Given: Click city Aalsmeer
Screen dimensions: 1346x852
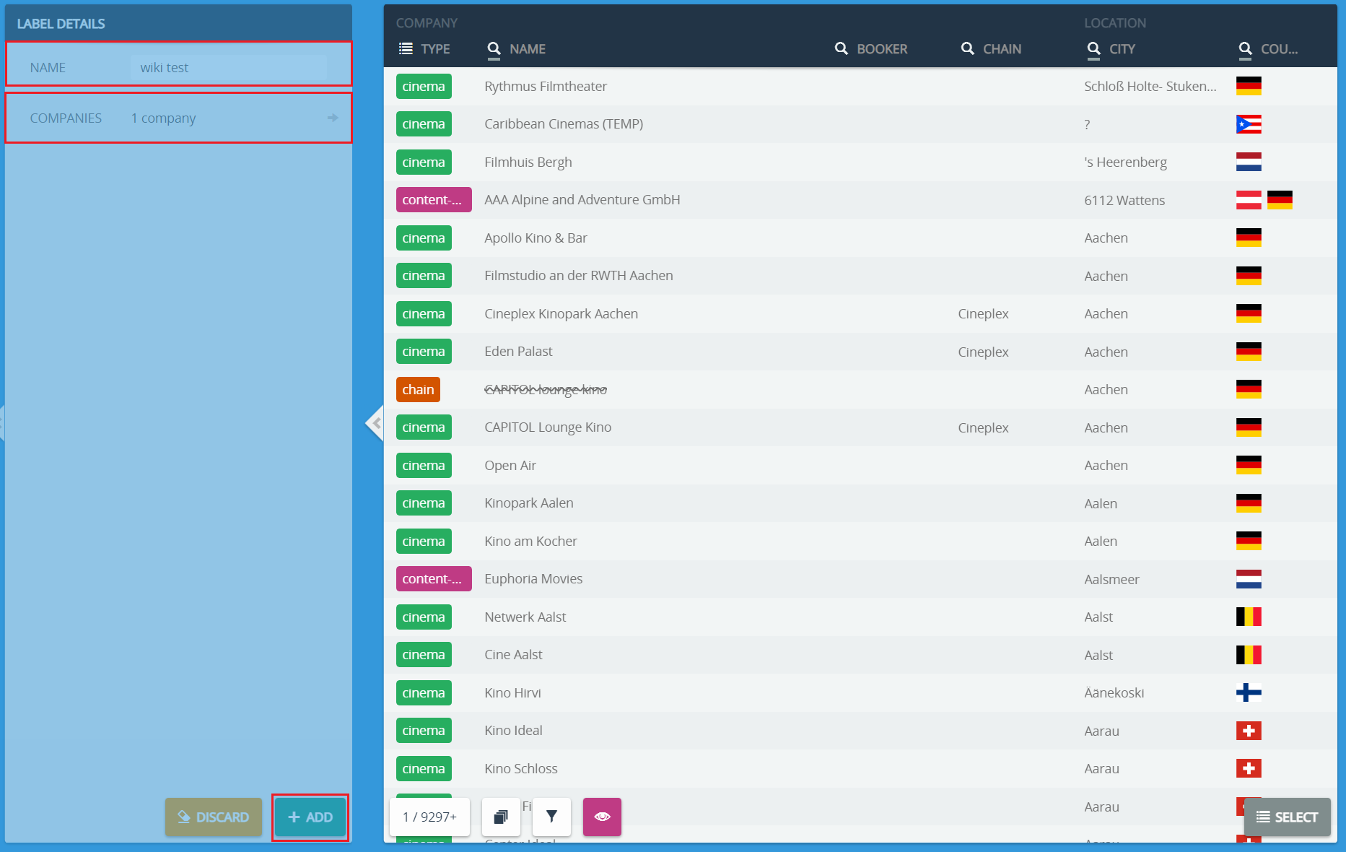Looking at the screenshot, I should coord(1111,579).
